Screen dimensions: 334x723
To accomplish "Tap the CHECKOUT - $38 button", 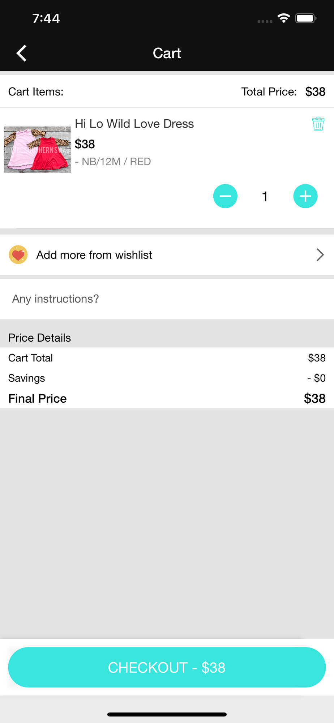I will (x=167, y=667).
